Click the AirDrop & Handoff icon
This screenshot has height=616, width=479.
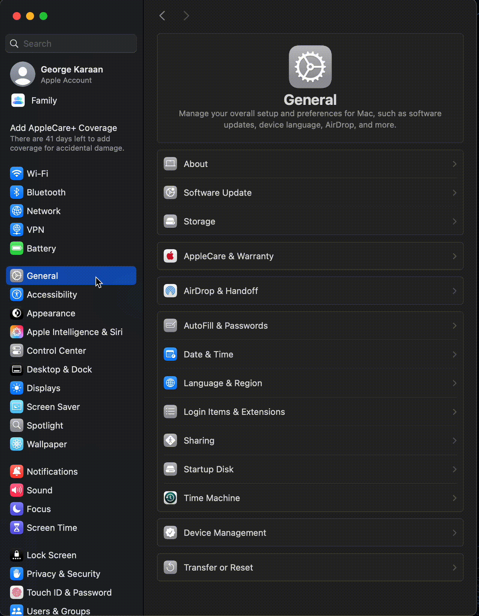pos(170,291)
